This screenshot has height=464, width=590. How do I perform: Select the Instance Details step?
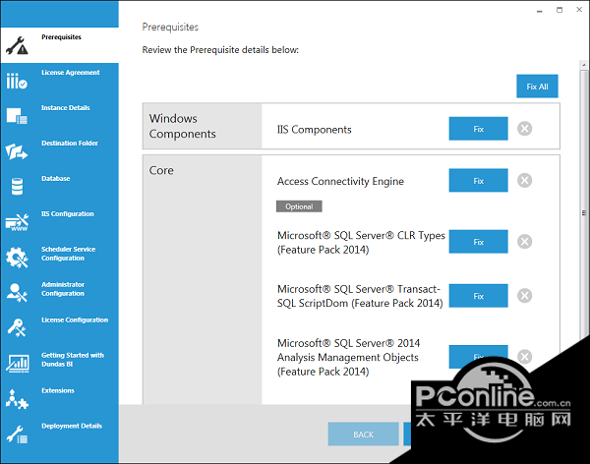59,116
